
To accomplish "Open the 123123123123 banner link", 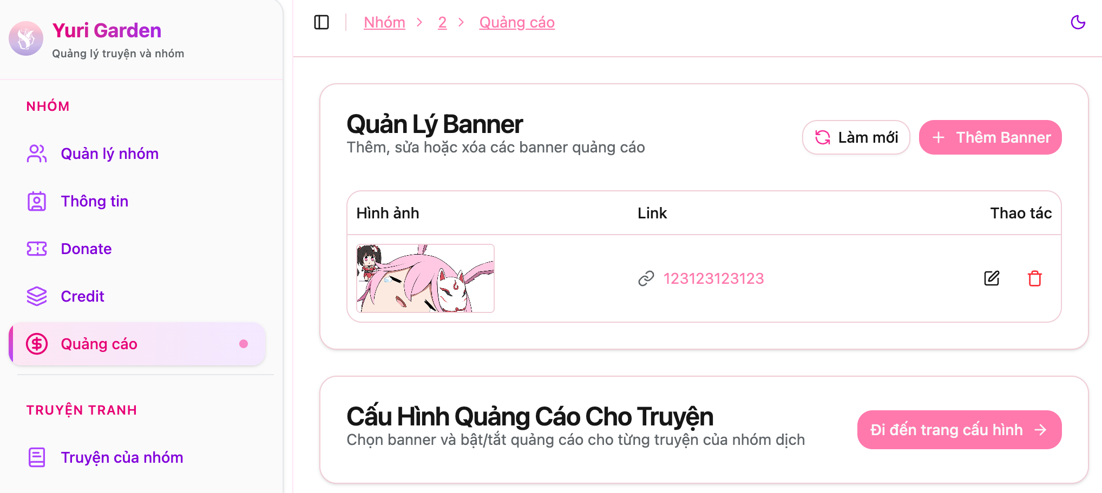I will point(713,278).
